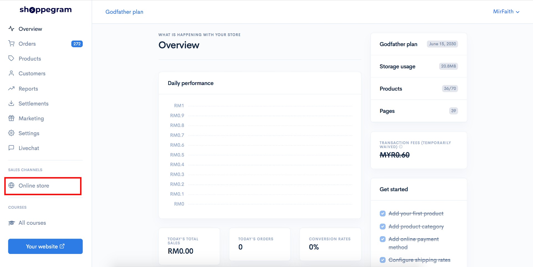Viewport: 533px width, 267px height.
Task: Click the Customers person icon
Action: tap(11, 73)
